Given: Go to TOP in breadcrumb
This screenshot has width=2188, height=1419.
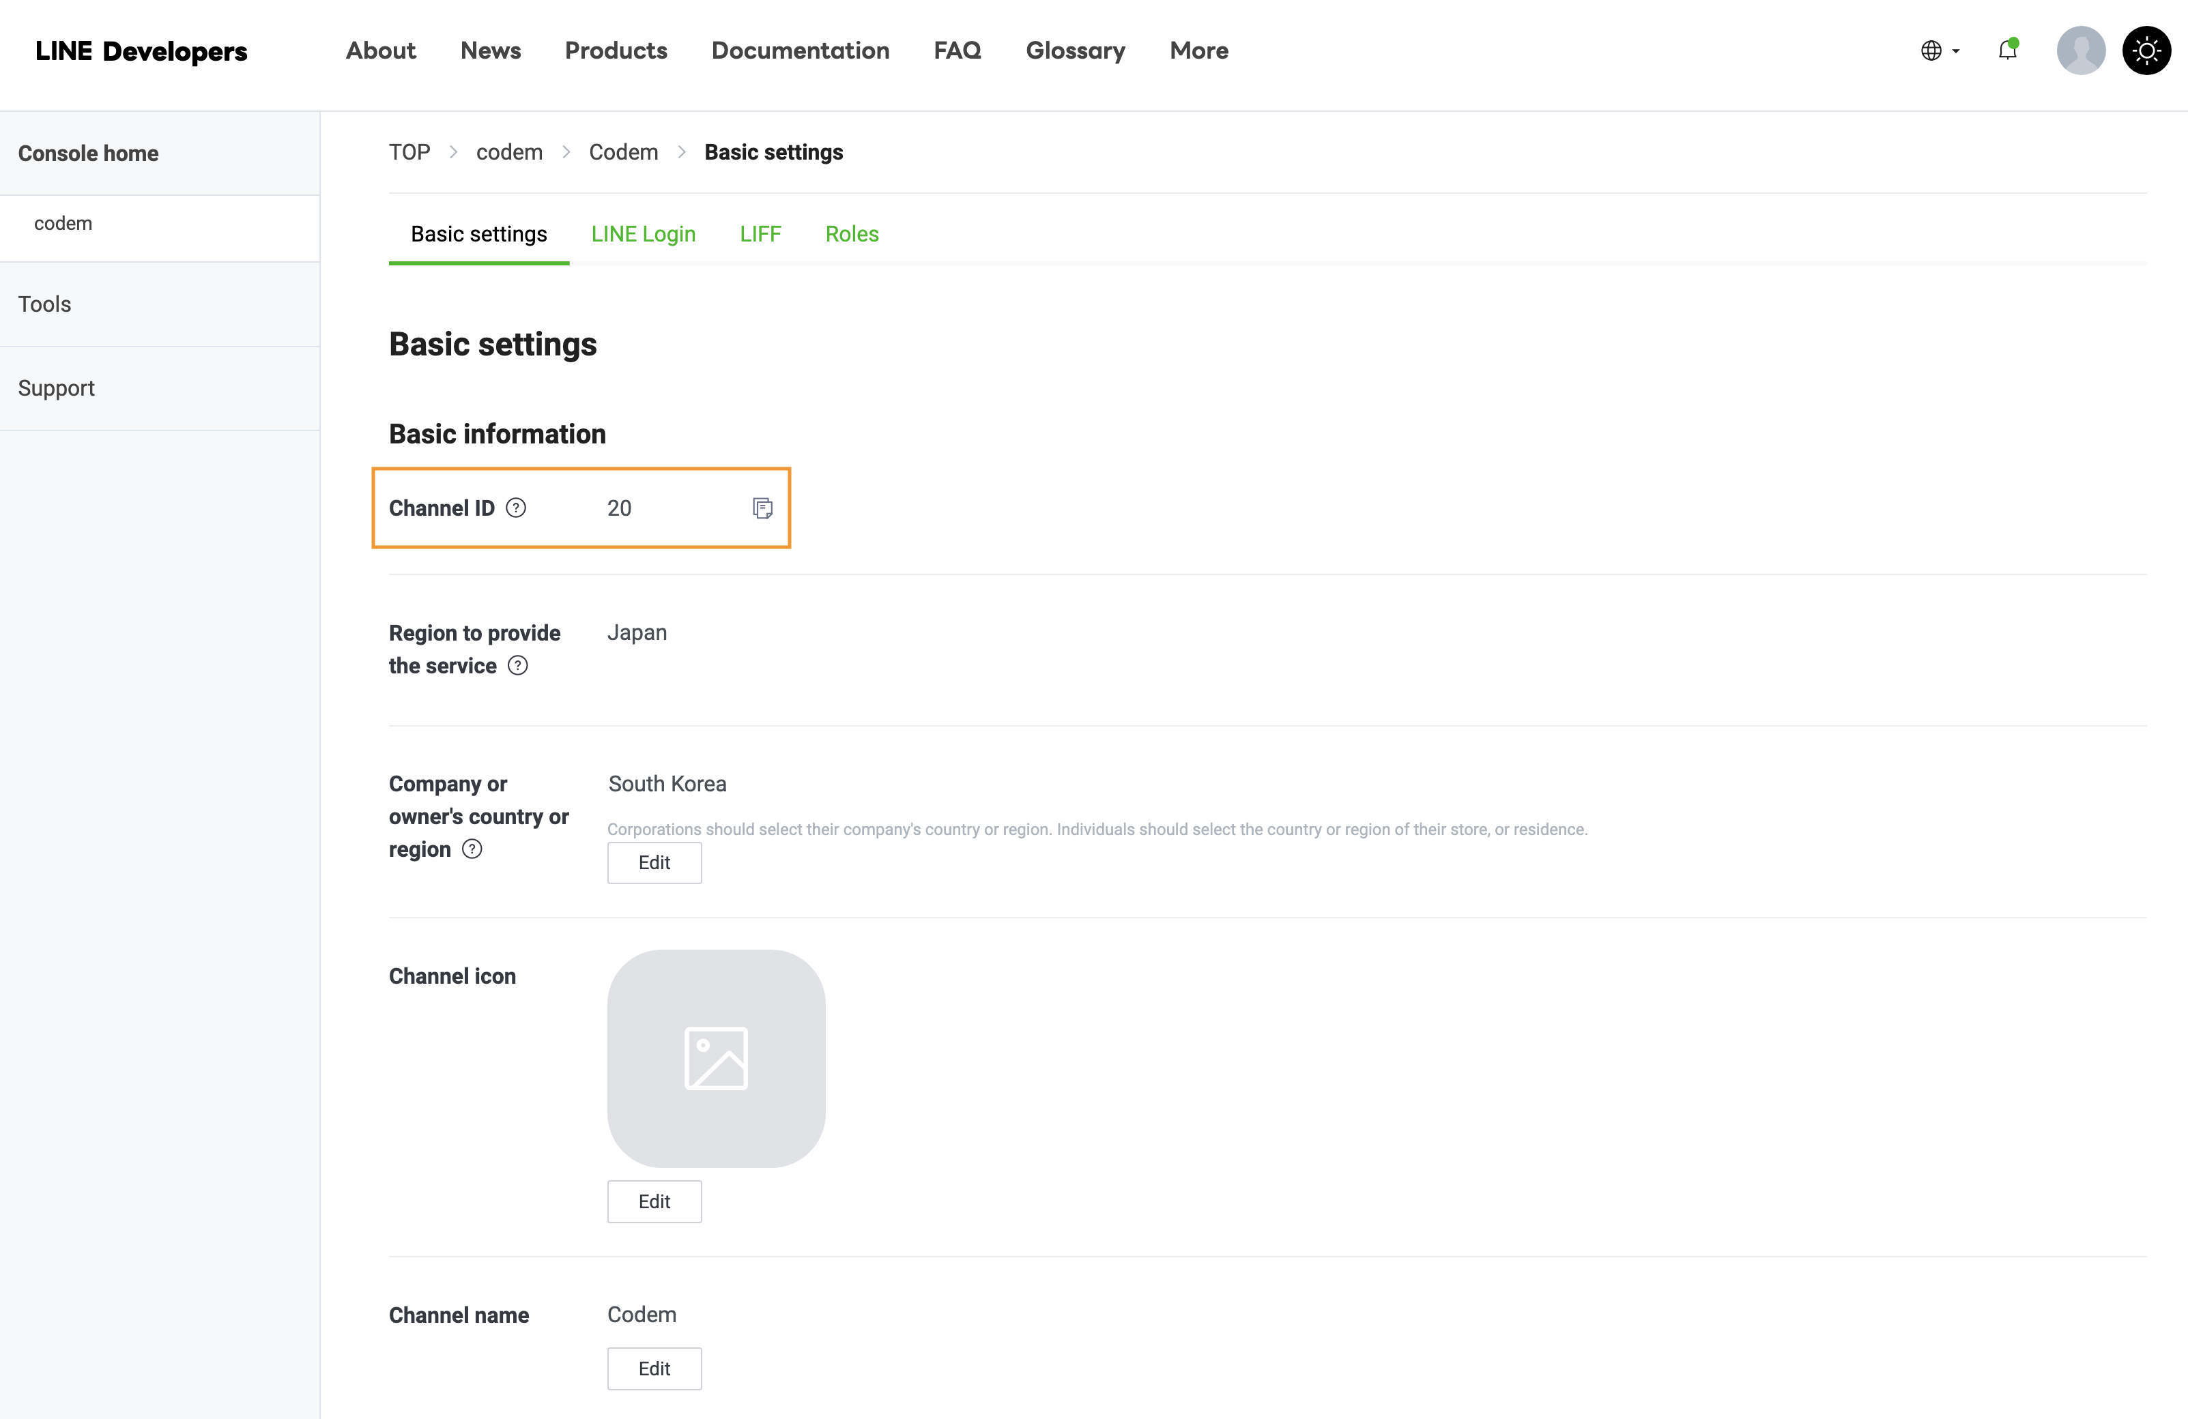Looking at the screenshot, I should [x=409, y=153].
